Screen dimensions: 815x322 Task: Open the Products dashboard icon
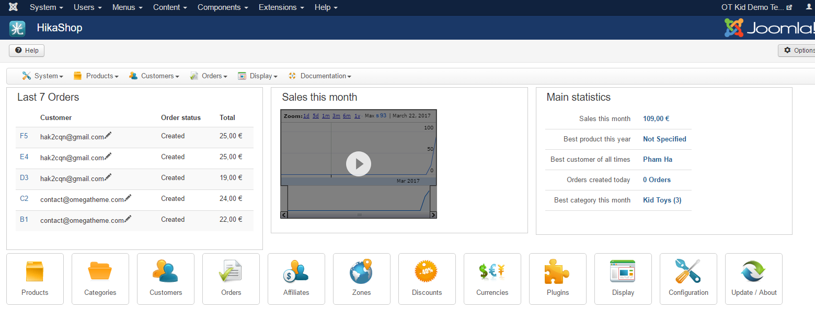click(x=35, y=279)
